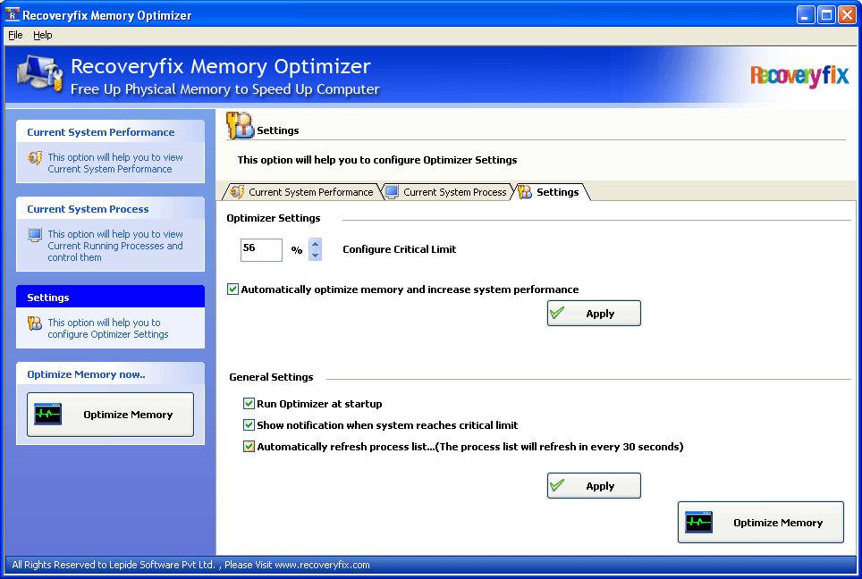
Task: Click the monitor icon under Current System Process
Action: tap(35, 235)
